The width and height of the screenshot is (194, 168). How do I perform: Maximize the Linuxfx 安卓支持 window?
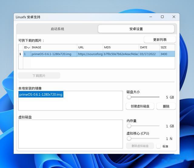click(162, 17)
